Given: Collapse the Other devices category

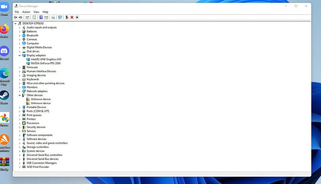Looking at the screenshot, I should (20, 95).
